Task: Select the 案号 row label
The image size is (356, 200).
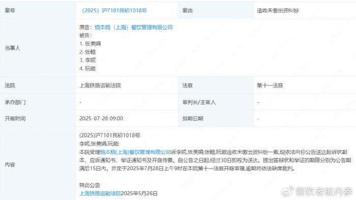Action: 10,11
